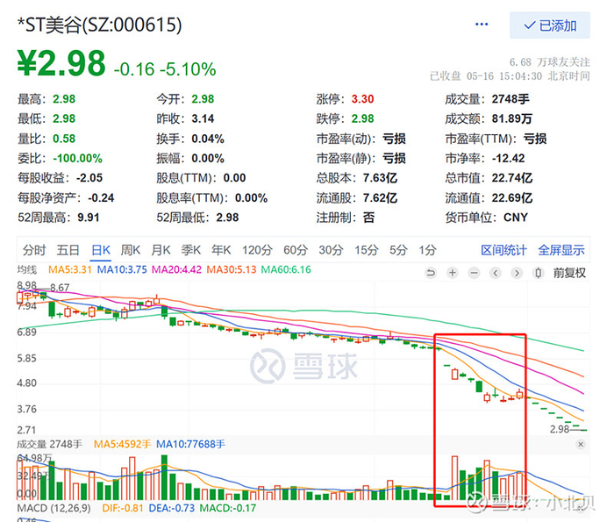Click the MA5:3.31 moving average label
Viewport: 614px width, 522px height.
[x=69, y=269]
